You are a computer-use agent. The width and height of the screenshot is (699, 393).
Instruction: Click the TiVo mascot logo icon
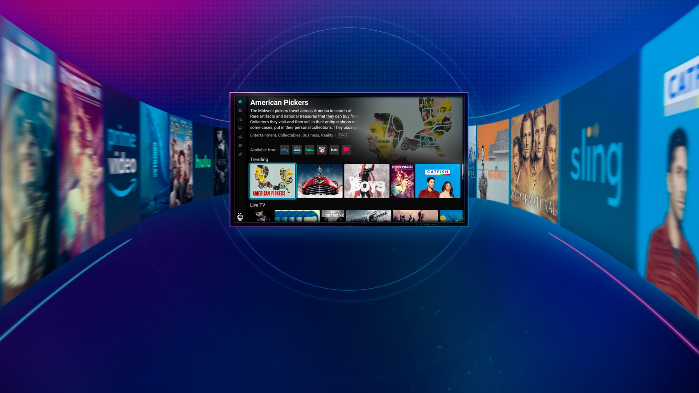click(x=240, y=217)
